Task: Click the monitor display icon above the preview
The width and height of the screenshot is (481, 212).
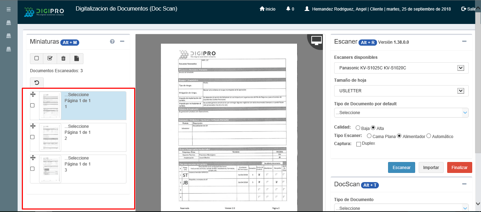Action: click(x=316, y=40)
